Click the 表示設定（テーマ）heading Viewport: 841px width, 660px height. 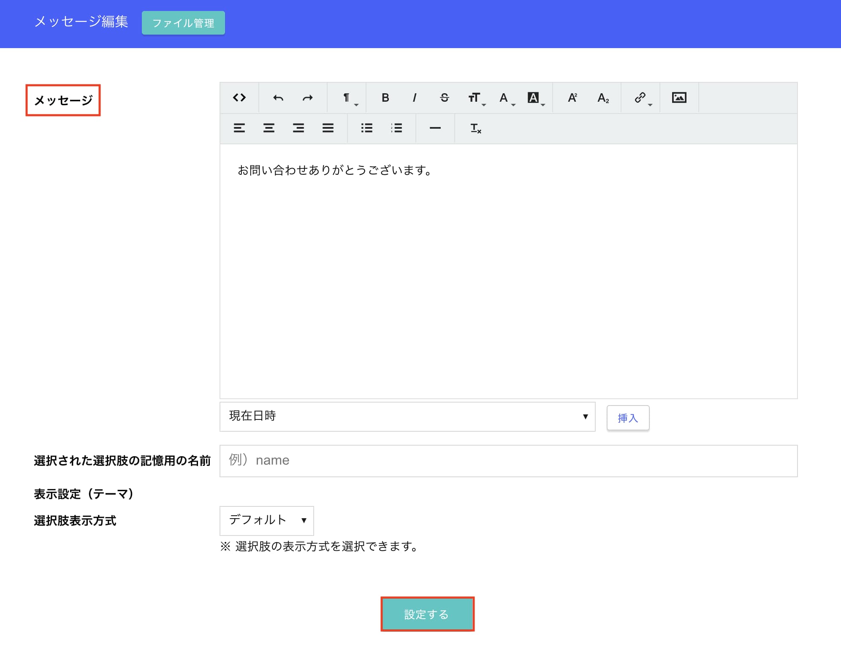click(84, 494)
